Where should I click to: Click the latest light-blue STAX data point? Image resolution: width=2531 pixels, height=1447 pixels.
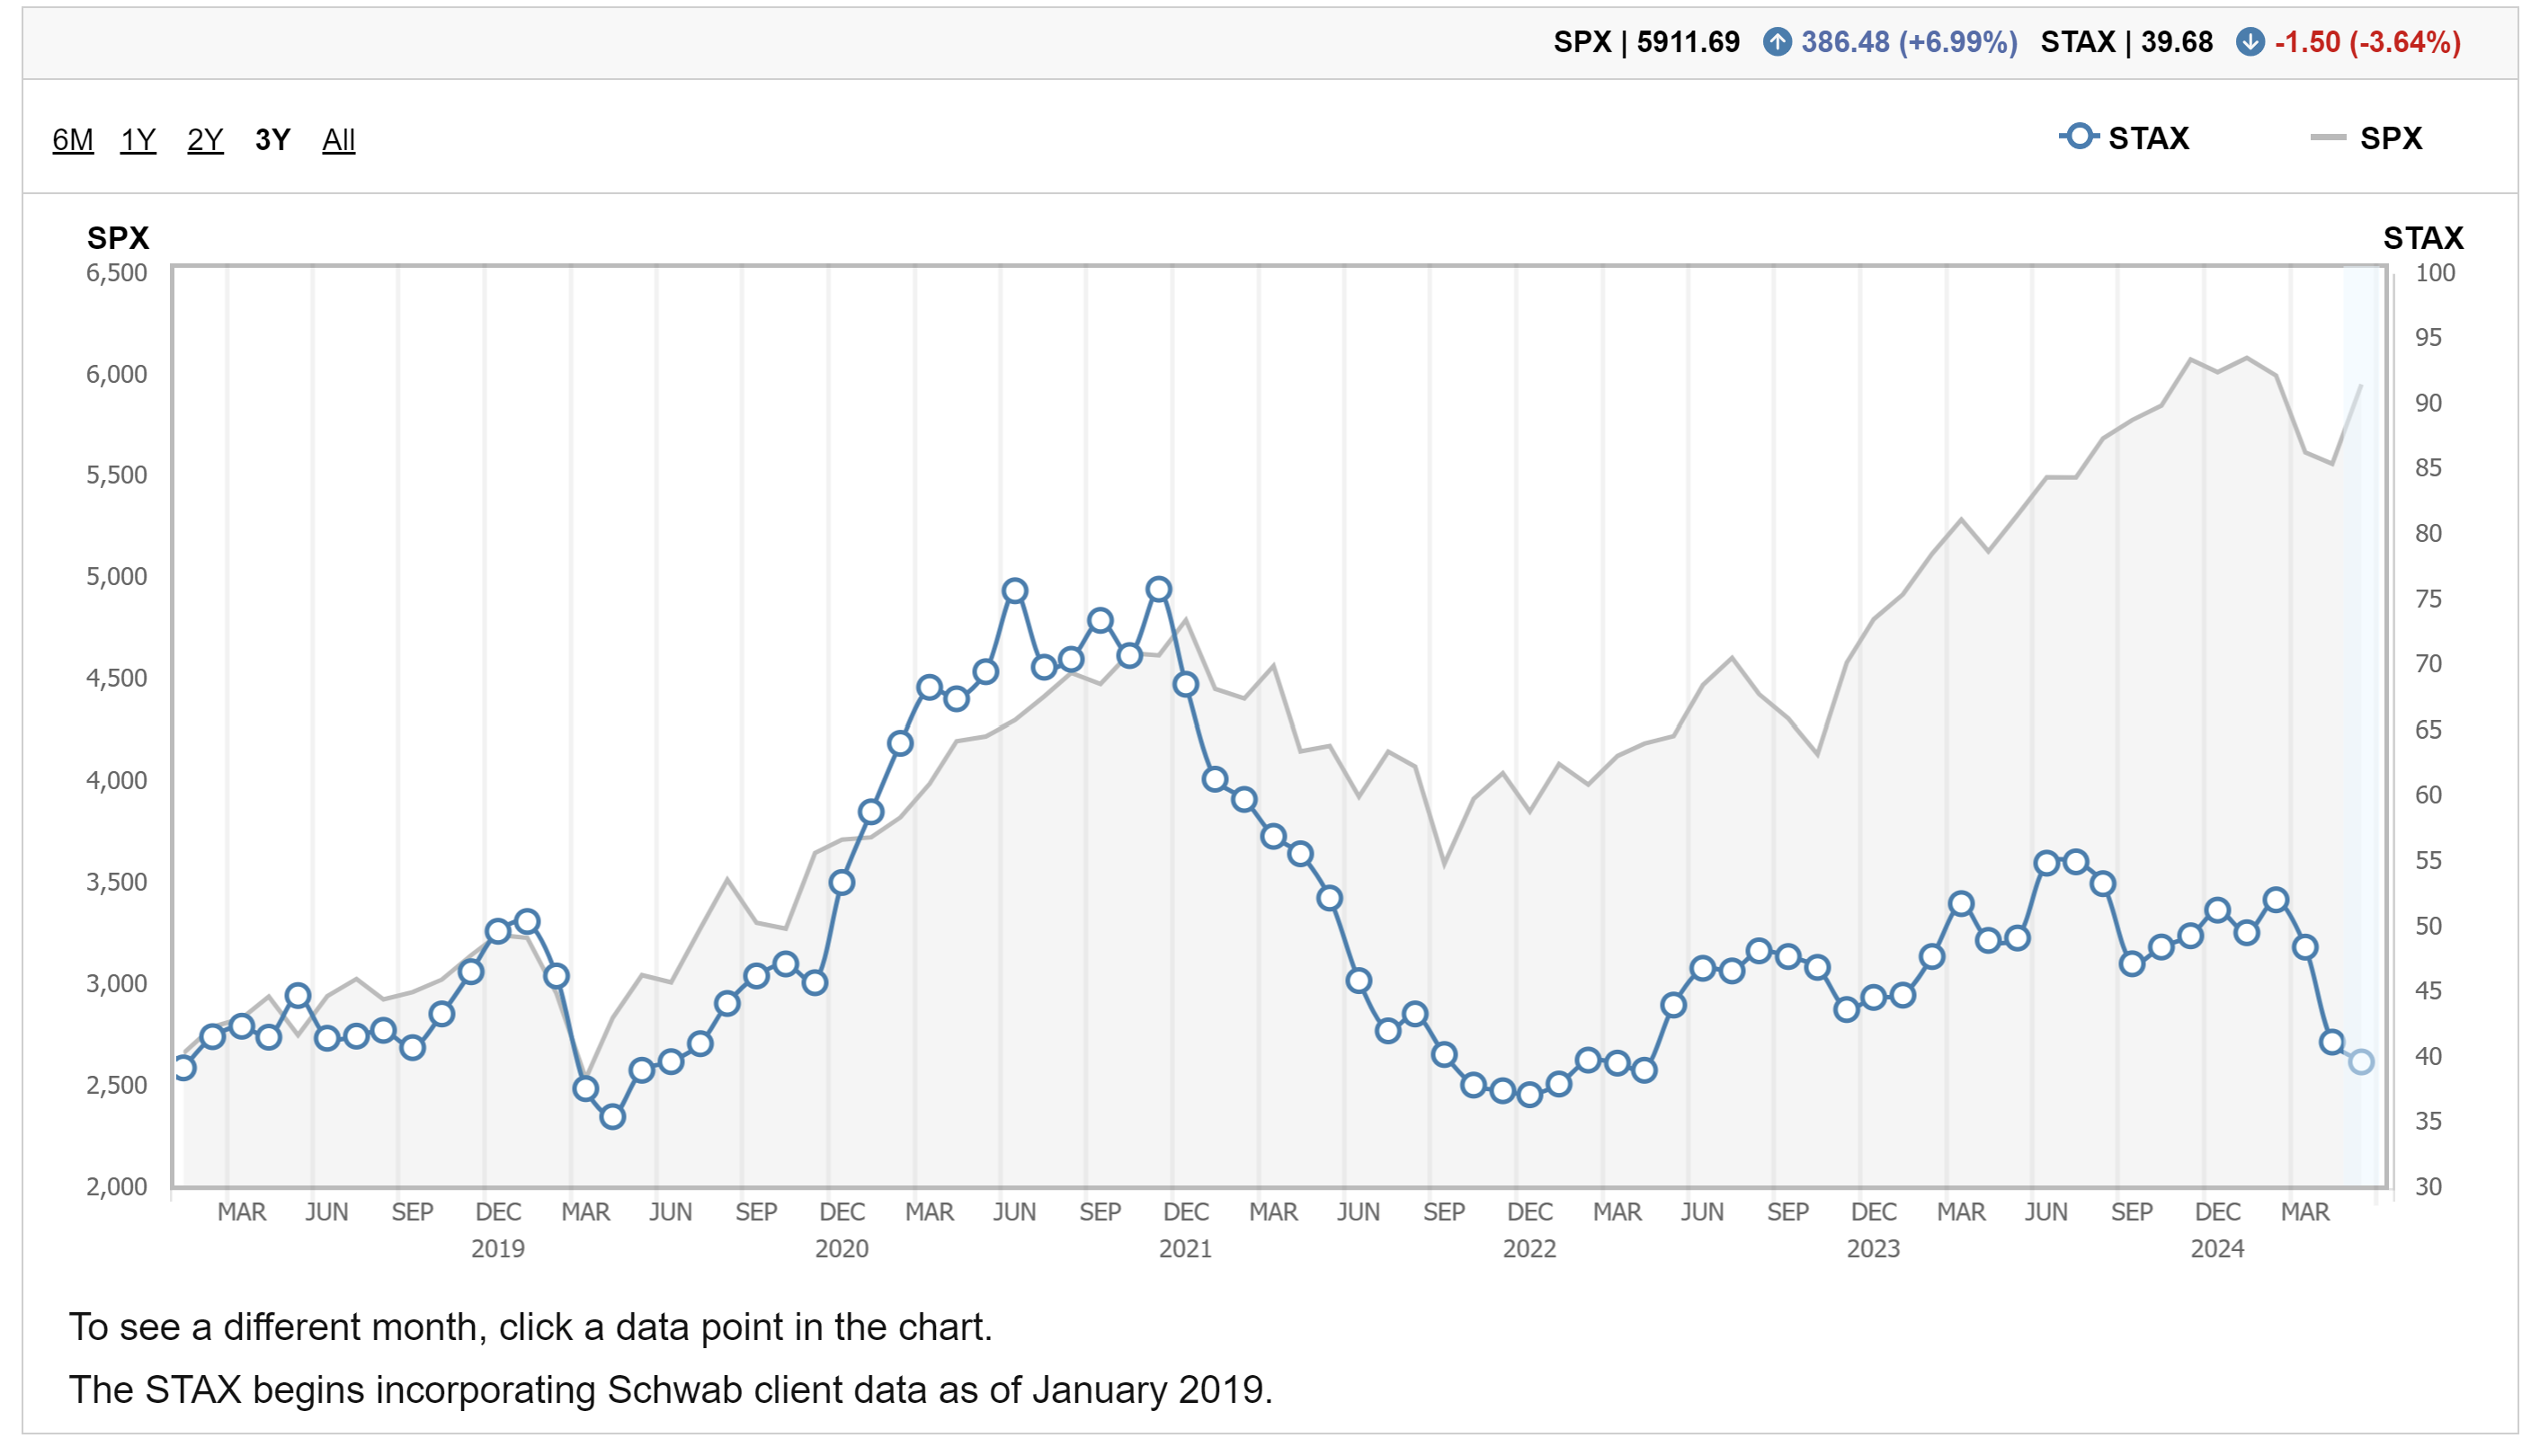point(2360,1061)
